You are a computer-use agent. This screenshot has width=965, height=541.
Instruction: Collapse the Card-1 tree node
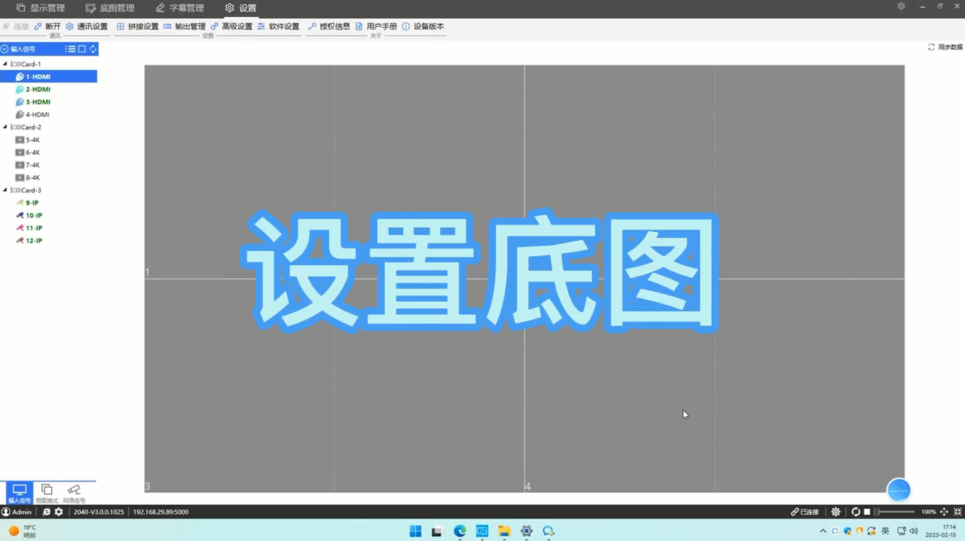(x=5, y=64)
